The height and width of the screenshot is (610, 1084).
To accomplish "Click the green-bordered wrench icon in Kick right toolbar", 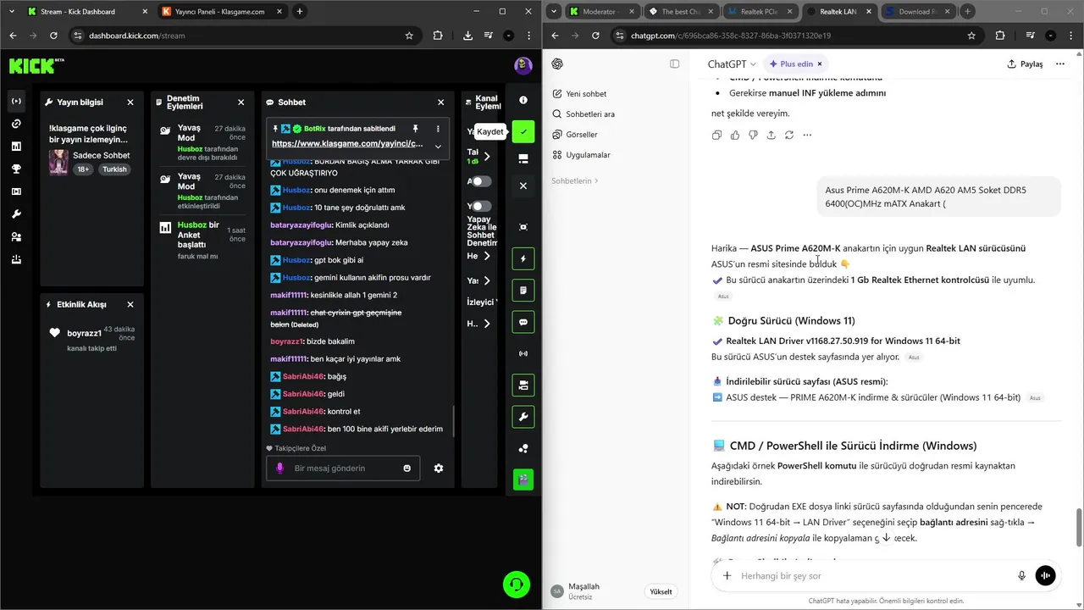I will point(523,417).
